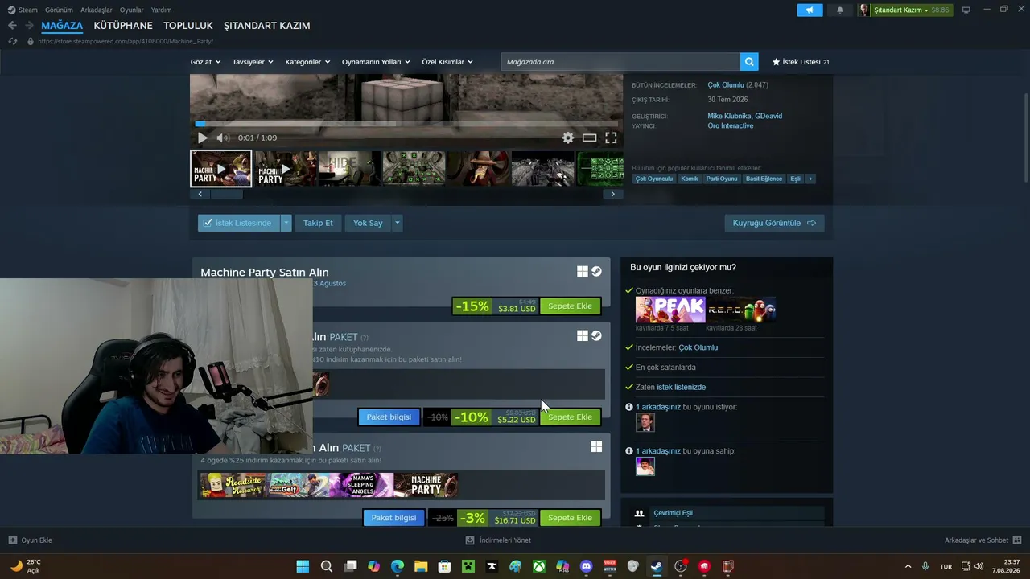1030x579 pixels.
Task: Open the ŞITANDART KAZIM profile tab
Action: (267, 26)
